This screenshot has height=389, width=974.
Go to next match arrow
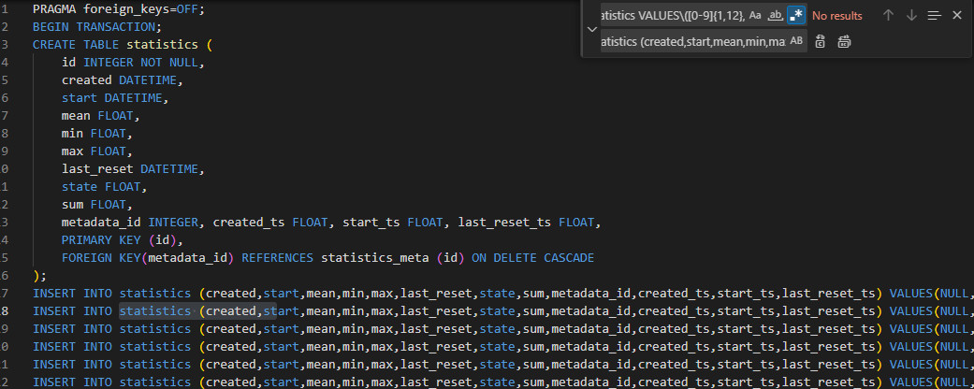pyautogui.click(x=911, y=15)
